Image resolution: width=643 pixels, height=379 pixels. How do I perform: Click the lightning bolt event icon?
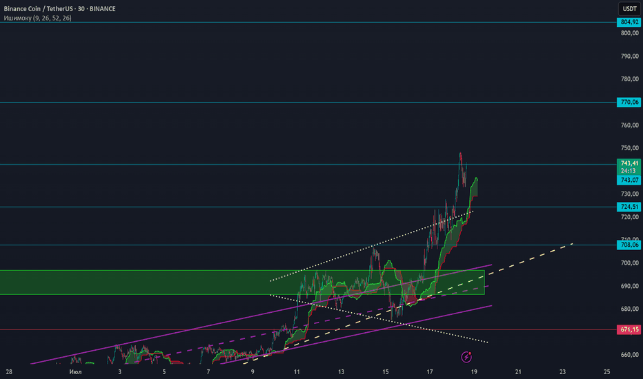pyautogui.click(x=466, y=357)
